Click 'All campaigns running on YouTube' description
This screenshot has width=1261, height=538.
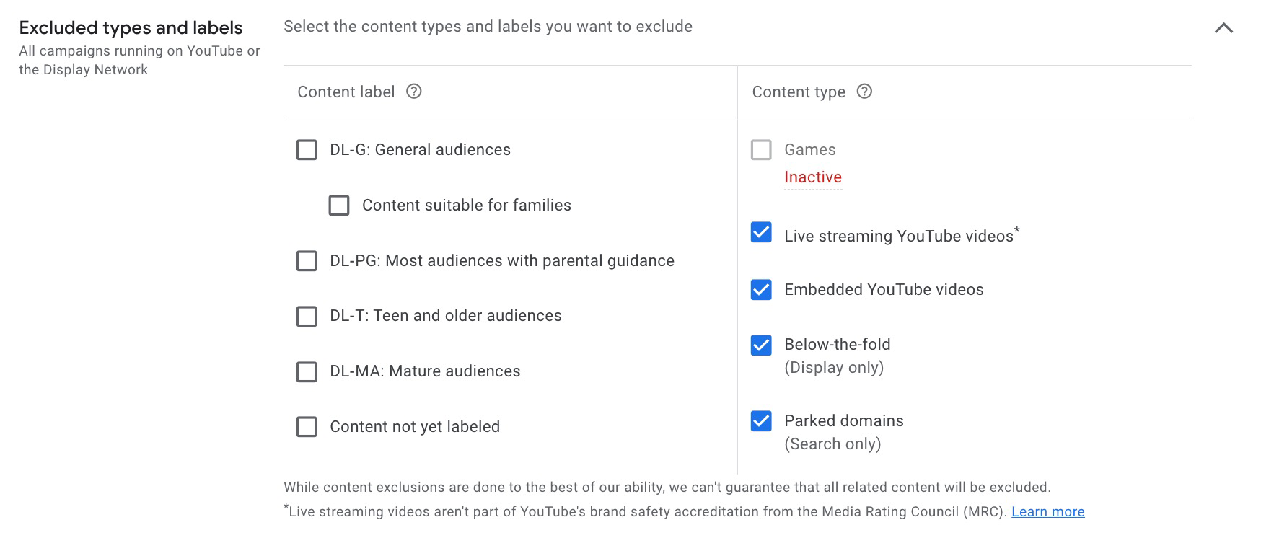pos(139,61)
